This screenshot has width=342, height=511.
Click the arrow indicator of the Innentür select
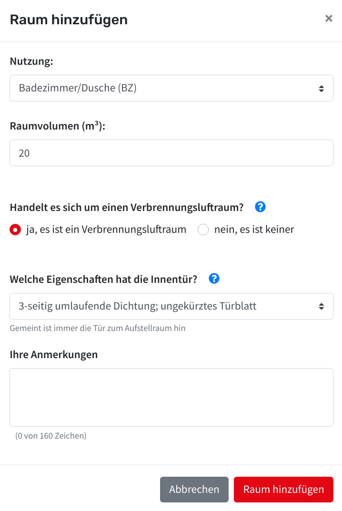[321, 306]
